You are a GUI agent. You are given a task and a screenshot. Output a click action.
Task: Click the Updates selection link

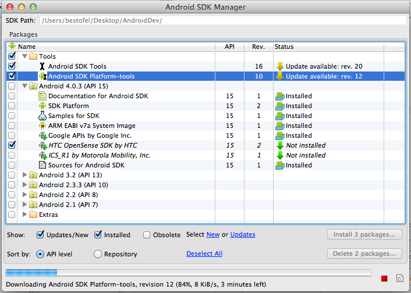click(242, 235)
